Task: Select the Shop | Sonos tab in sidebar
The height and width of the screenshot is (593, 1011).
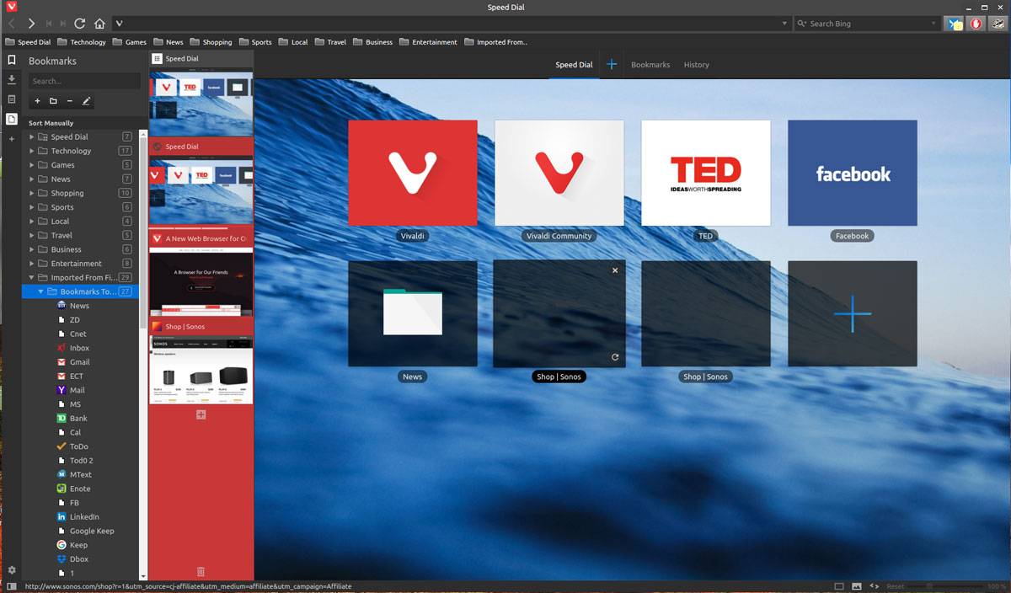Action: click(201, 361)
